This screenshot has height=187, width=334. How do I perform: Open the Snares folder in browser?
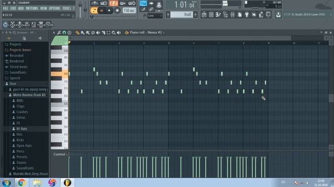pyautogui.click(x=21, y=163)
